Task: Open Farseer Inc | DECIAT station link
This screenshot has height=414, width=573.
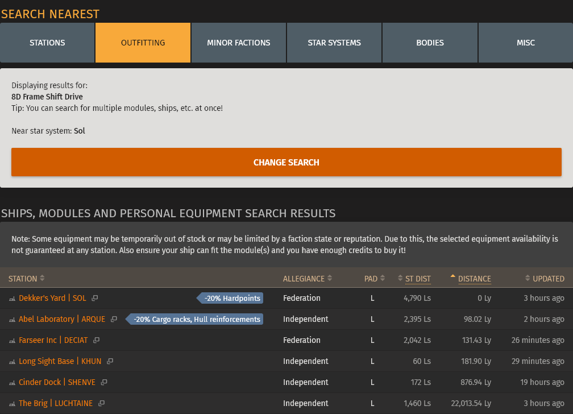Action: (x=53, y=340)
